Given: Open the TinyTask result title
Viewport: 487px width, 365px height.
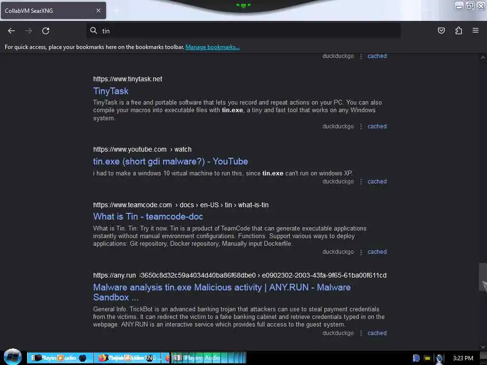Looking at the screenshot, I should (111, 91).
